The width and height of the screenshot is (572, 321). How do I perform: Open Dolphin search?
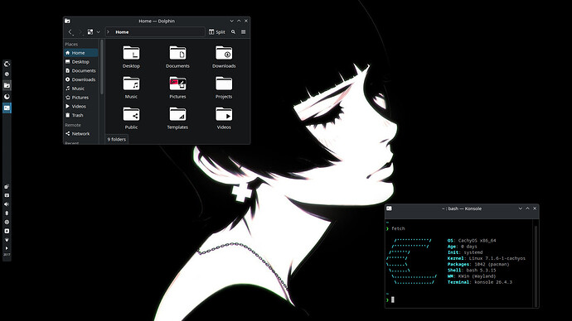[233, 32]
